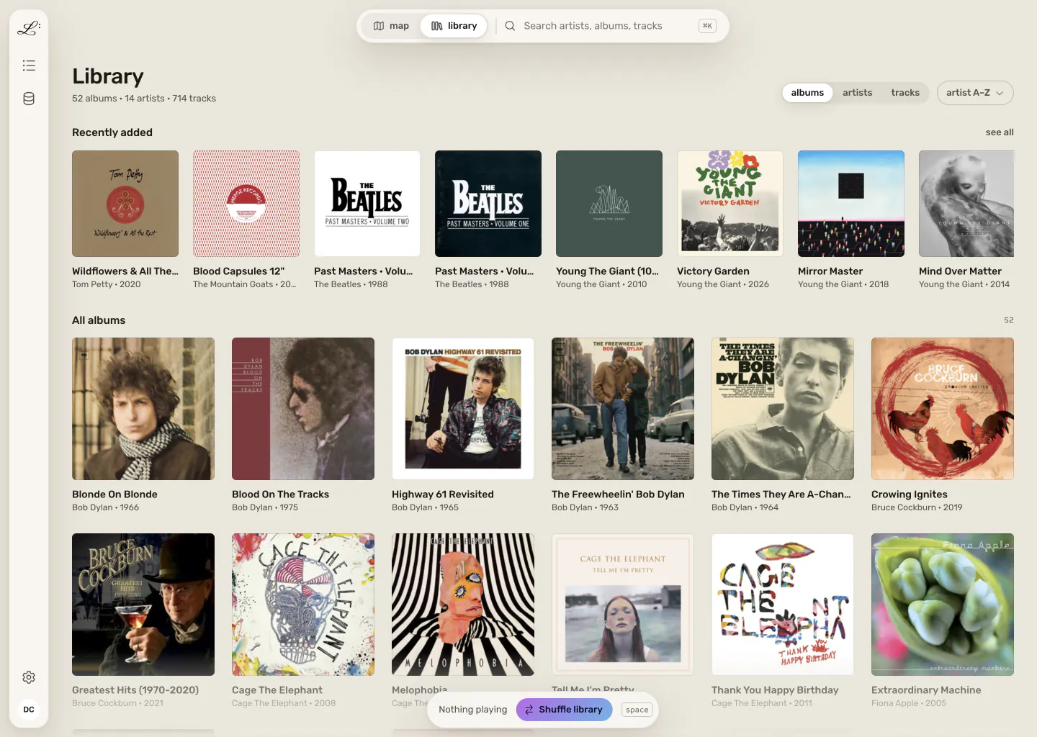Screen dimensions: 1037x737
Task: Open the Mind Over Matter album cover
Action: [x=966, y=204]
